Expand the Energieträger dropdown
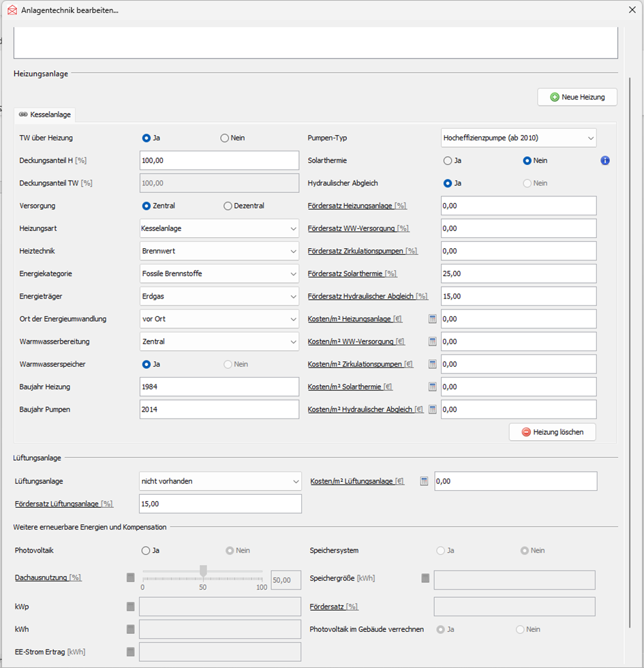 coord(219,297)
